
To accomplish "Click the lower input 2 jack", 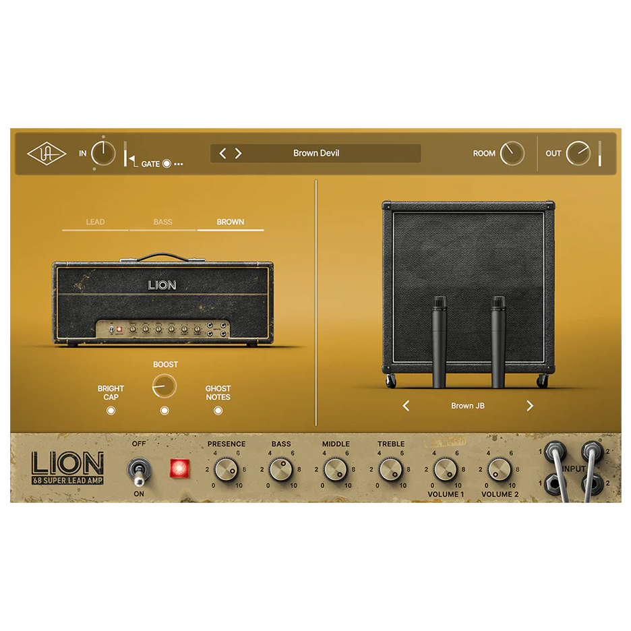I will click(593, 483).
